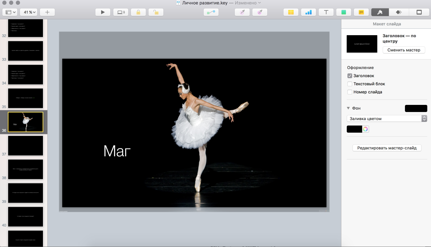The height and width of the screenshot is (247, 431).
Task: Select slide 39 thumbnail
Action: (x=25, y=193)
